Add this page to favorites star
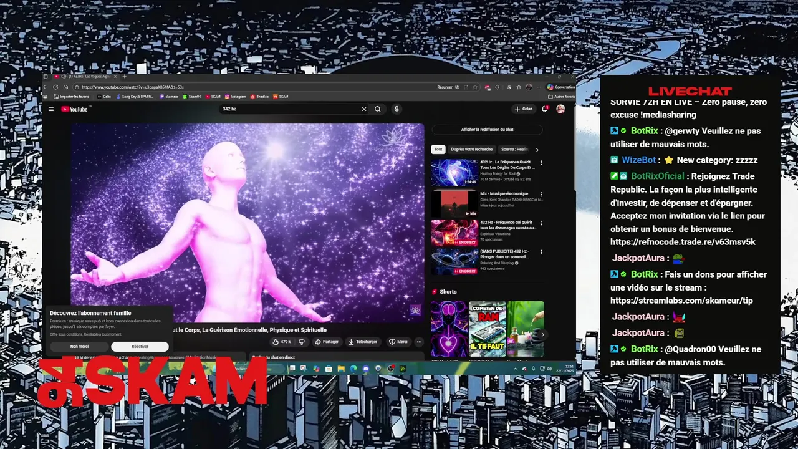Viewport: 798px width, 449px height. tap(475, 87)
